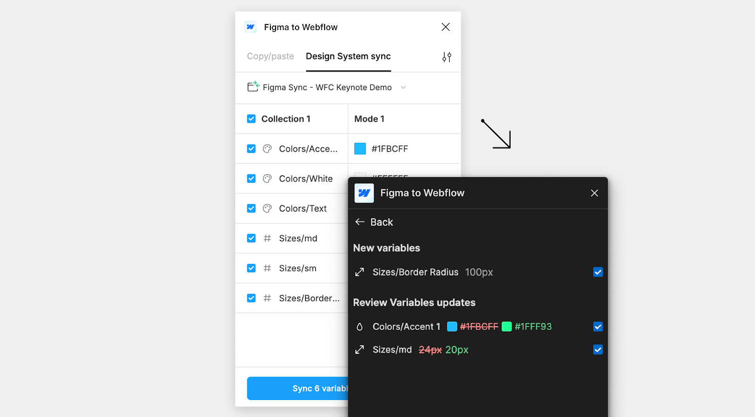
Task: Click the Webflow logo in light panel header
Action: click(251, 27)
